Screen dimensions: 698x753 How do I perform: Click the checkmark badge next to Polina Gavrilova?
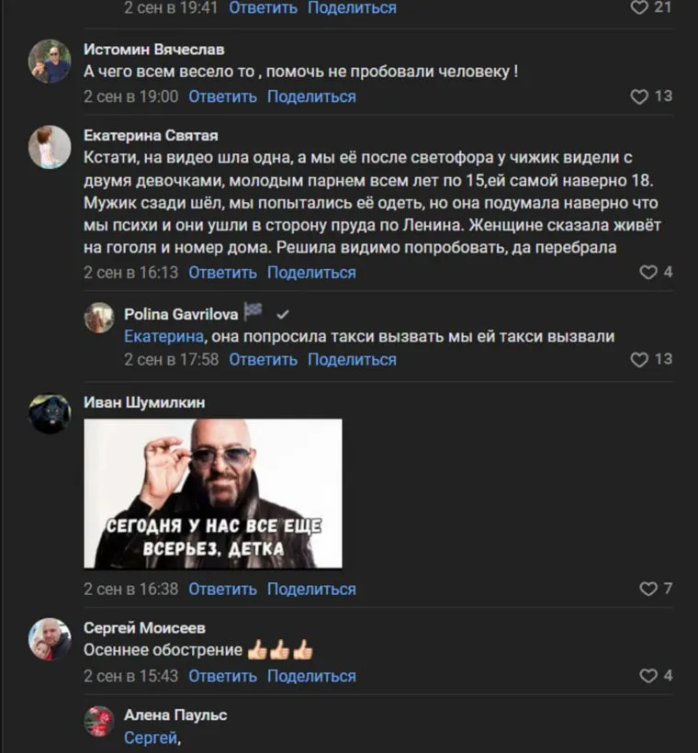[x=283, y=315]
